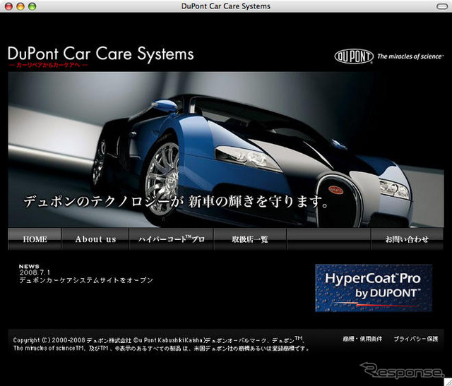Image resolution: width=452 pixels, height=386 pixels.
Task: Click the 2008.7.1 news date
Action: coord(35,272)
